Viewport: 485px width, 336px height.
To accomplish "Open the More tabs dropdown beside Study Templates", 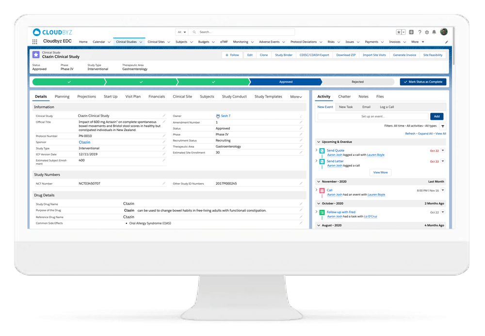I will [296, 97].
